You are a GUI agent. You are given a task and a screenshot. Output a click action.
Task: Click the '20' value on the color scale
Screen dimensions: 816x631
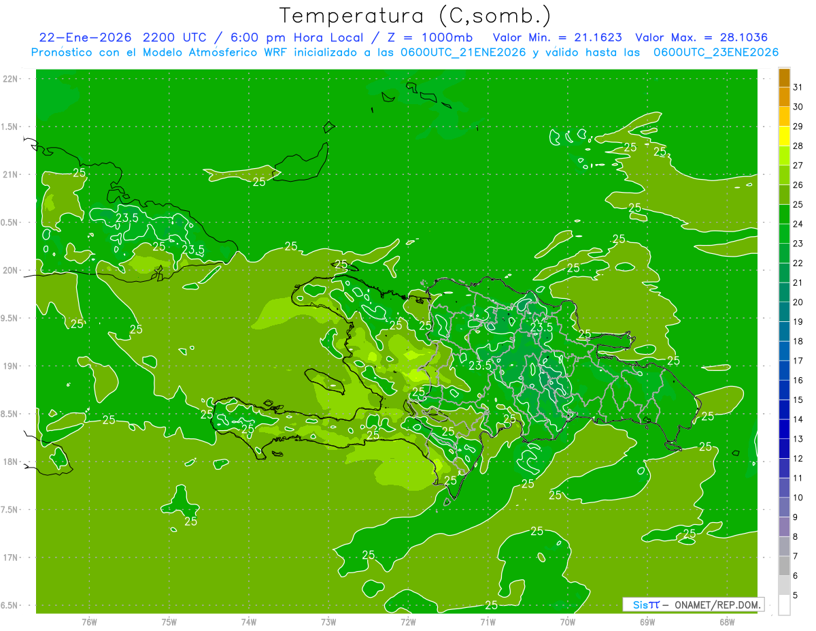pos(798,302)
